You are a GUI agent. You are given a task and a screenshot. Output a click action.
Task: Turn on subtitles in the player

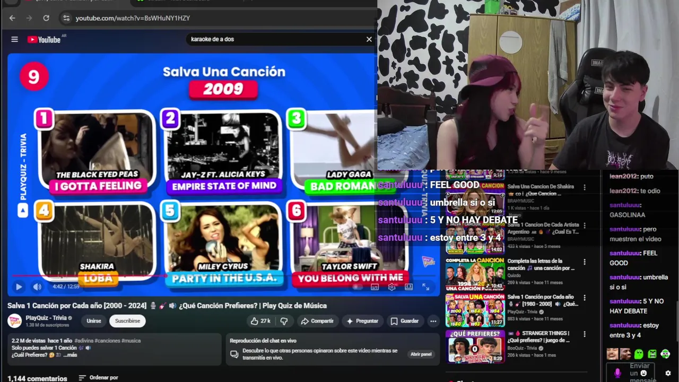375,287
